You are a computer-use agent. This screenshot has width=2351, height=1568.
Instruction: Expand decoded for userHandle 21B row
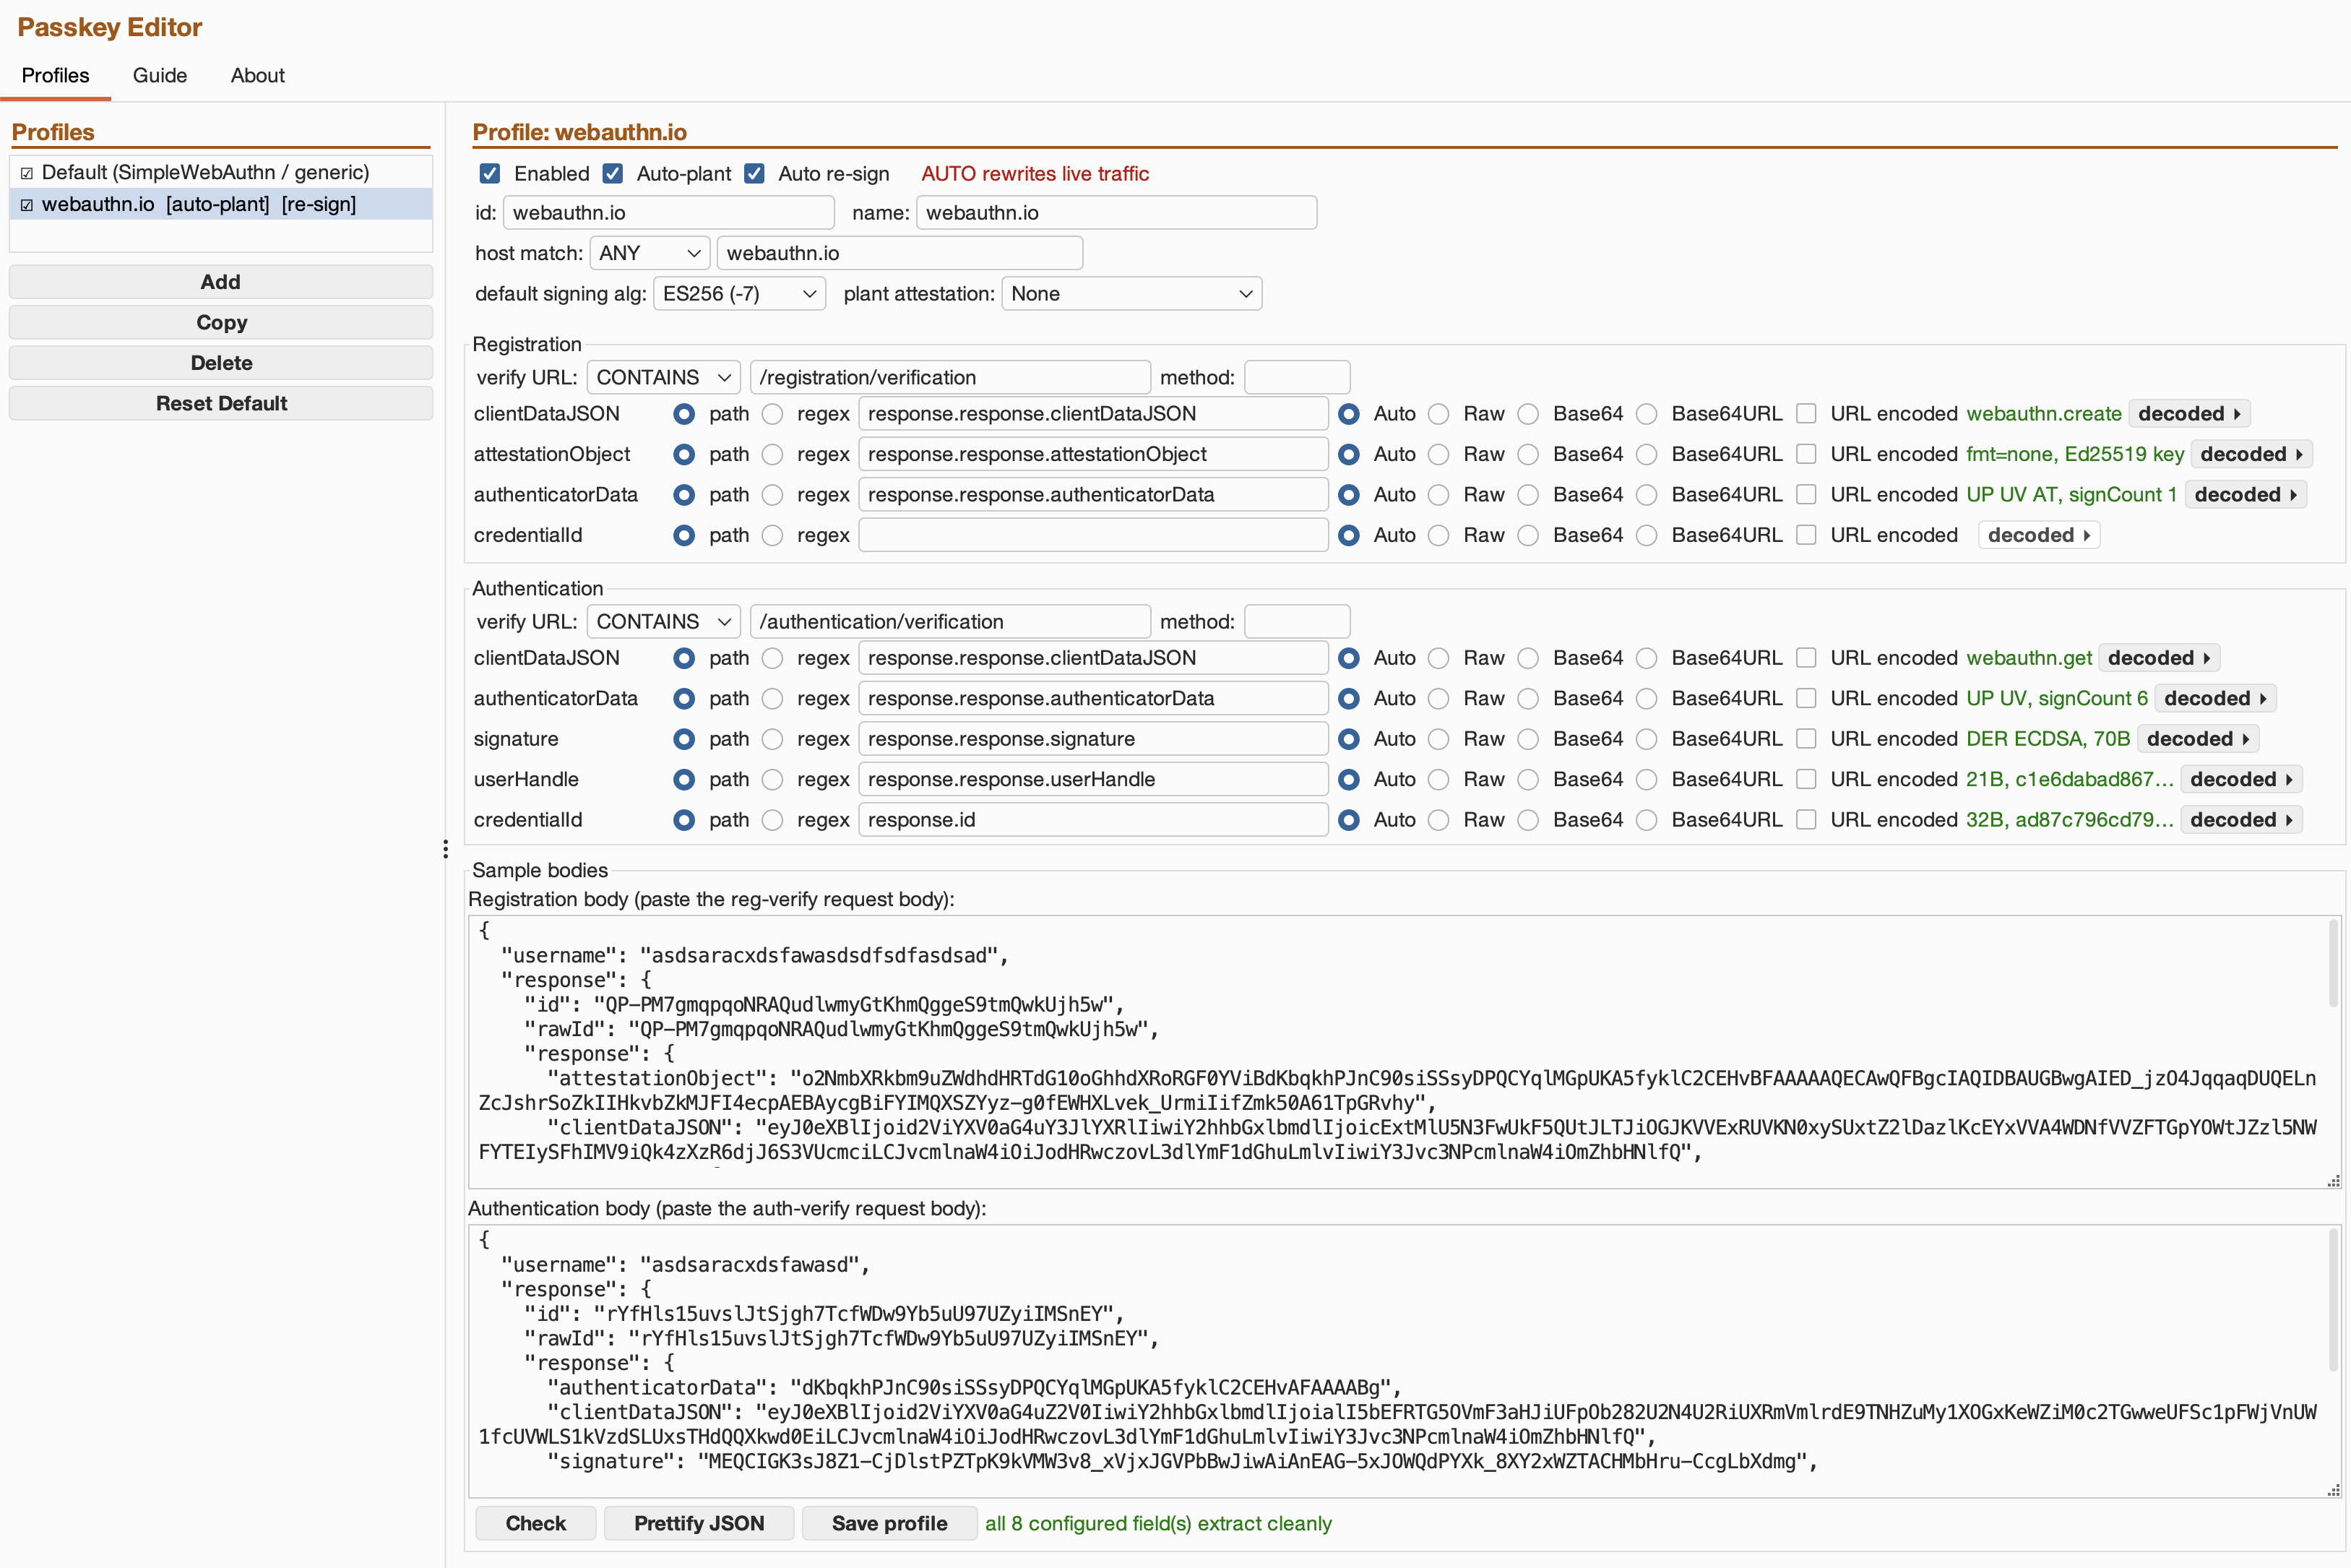[x=2241, y=779]
